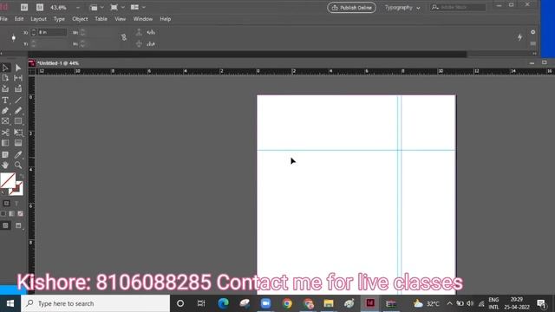
Task: Open Microsoft Edge from taskbar
Action: [223, 303]
